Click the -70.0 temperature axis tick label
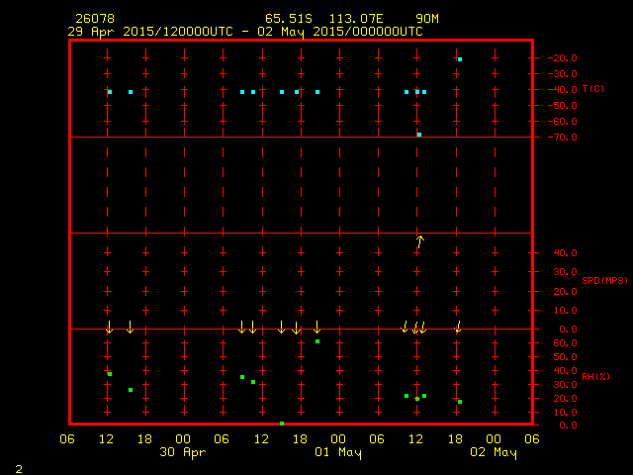 point(561,137)
